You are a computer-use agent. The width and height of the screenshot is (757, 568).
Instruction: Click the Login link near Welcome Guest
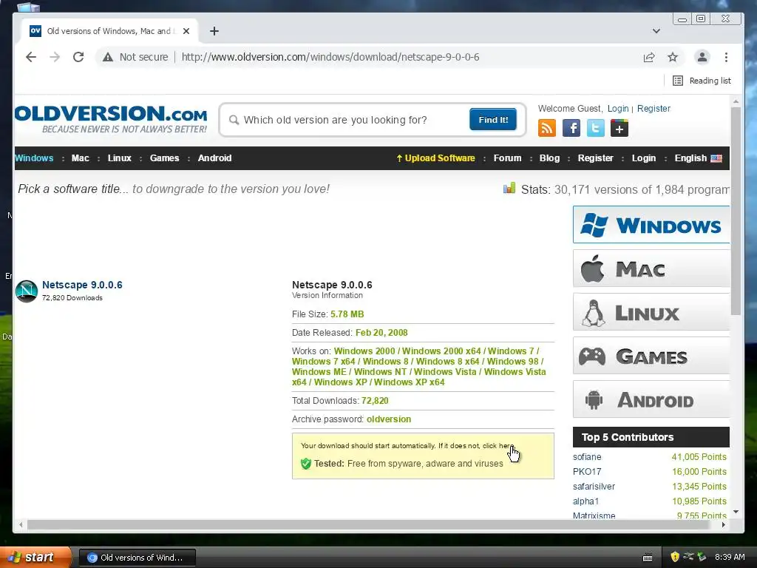tap(618, 109)
